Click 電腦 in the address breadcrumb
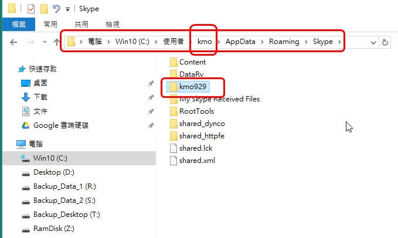 tap(95, 42)
